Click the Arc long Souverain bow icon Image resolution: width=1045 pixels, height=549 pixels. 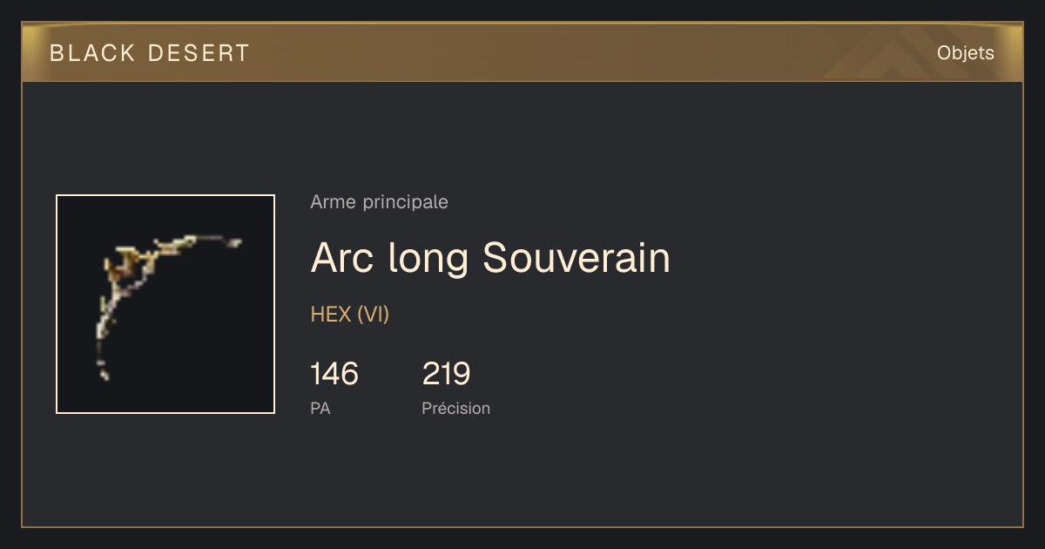point(165,304)
